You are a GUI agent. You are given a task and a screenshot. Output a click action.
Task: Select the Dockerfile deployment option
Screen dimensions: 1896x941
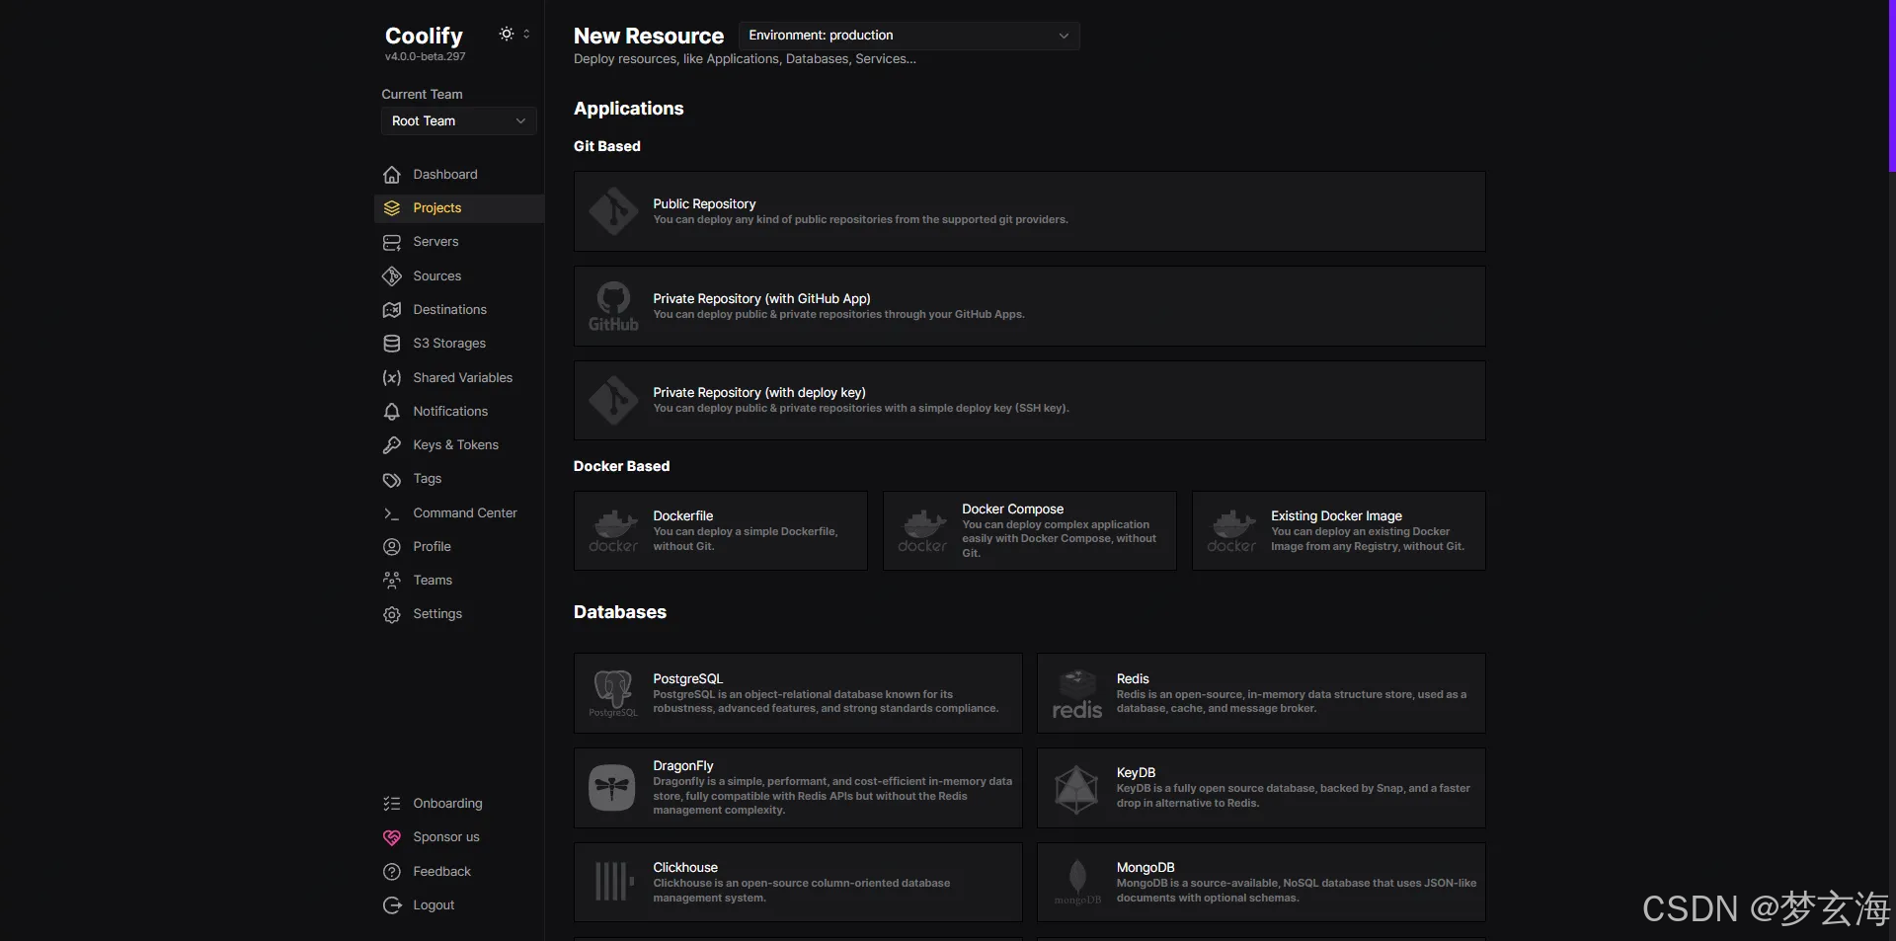721,531
